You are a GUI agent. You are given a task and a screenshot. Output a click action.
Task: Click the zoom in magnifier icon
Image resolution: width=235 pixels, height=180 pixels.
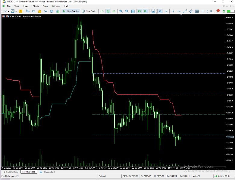121,11
